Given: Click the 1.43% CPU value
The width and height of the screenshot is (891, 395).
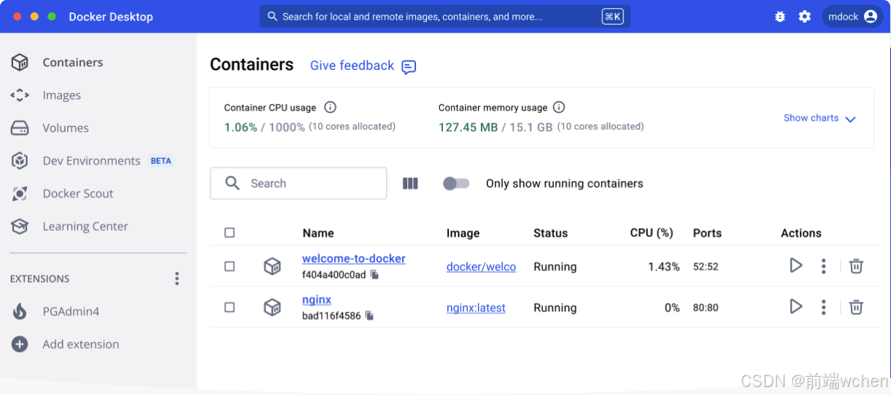Looking at the screenshot, I should pos(664,267).
